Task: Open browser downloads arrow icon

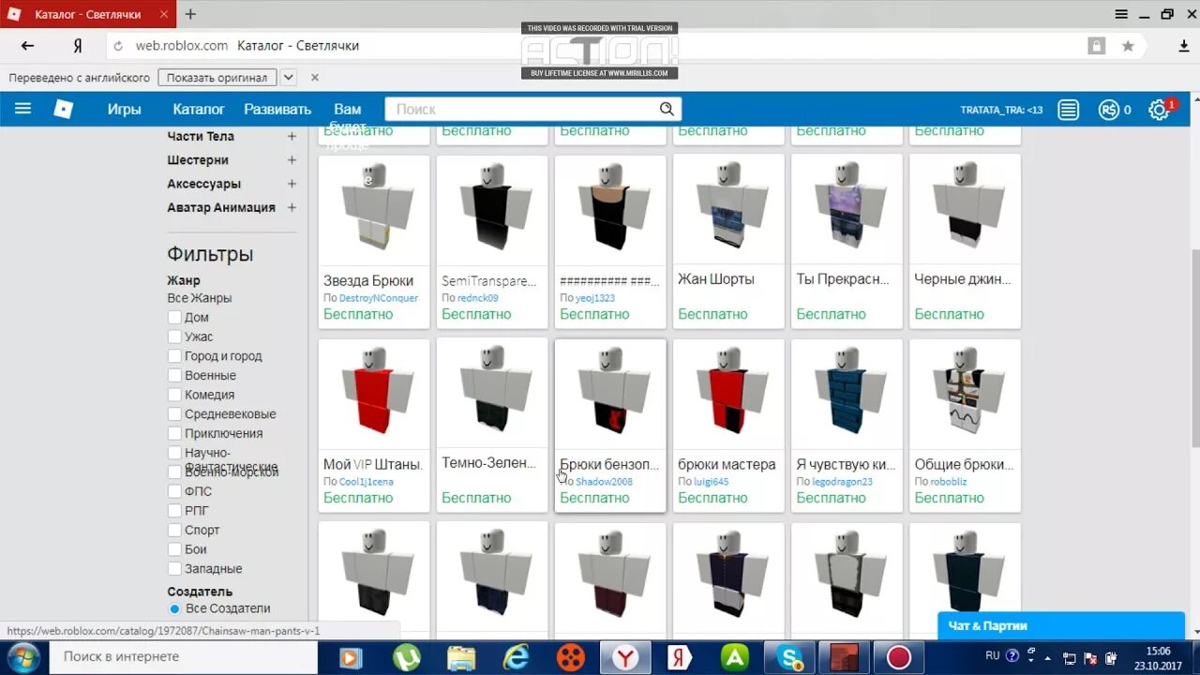Action: (x=1184, y=46)
